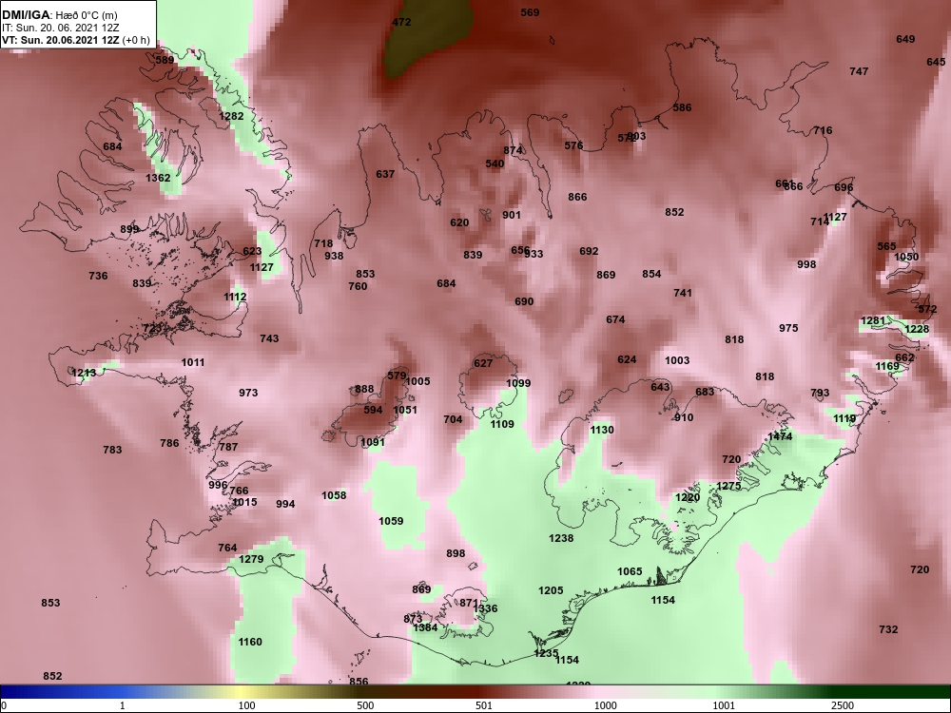Click the 'VT: Sun. 20.06.2021 12Z (+0 h)' line
Image resolution: width=951 pixels, height=713 pixels.
tap(76, 41)
